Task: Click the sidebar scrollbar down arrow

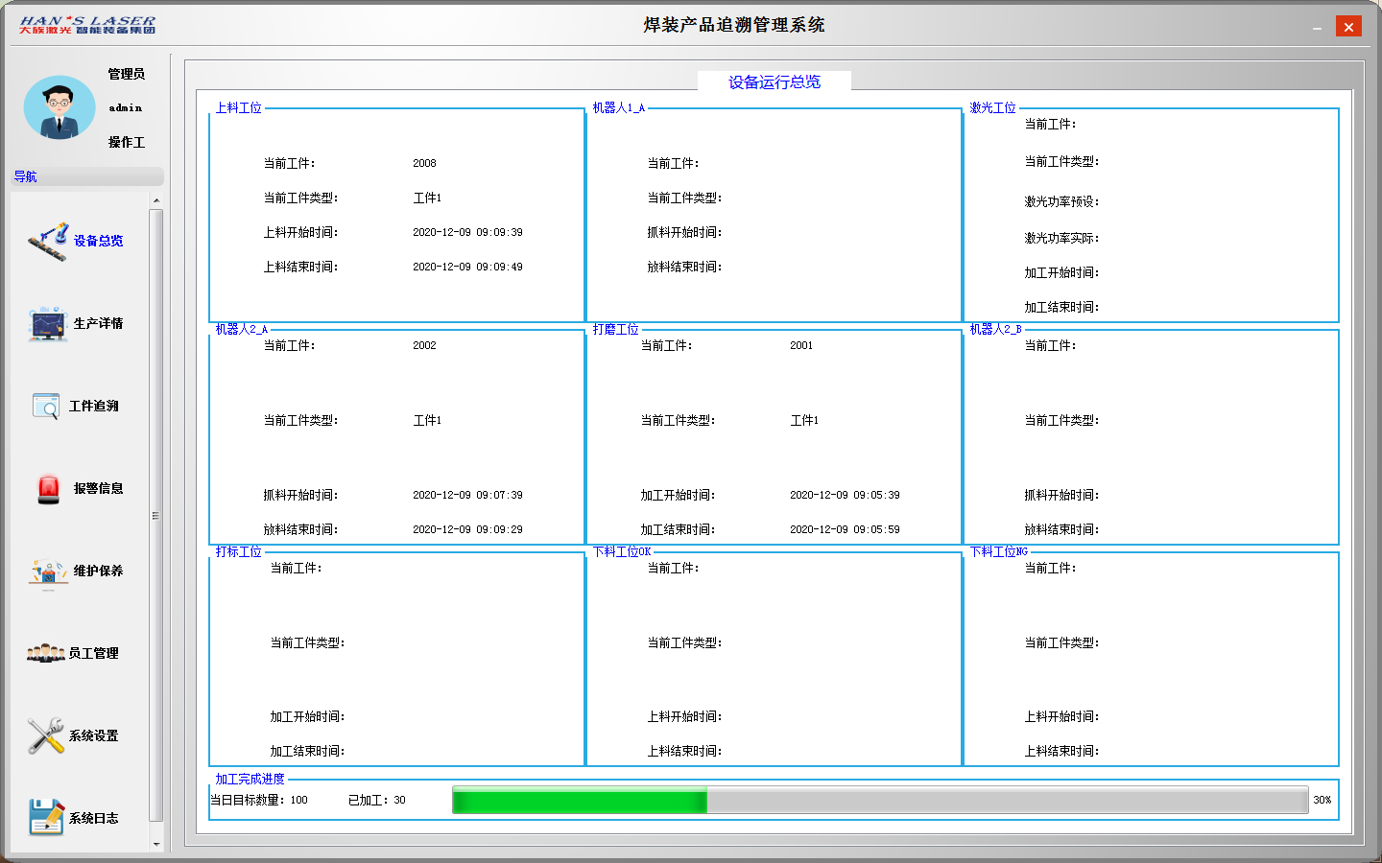Action: [x=156, y=844]
